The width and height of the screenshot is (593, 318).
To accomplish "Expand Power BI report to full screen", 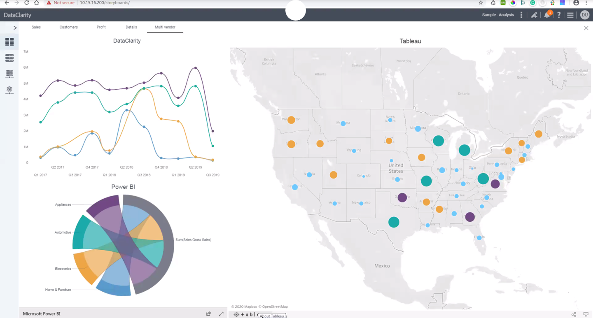I will point(221,314).
